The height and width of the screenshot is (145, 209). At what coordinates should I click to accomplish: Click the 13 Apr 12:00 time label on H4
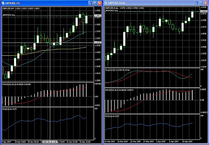tap(85, 142)
